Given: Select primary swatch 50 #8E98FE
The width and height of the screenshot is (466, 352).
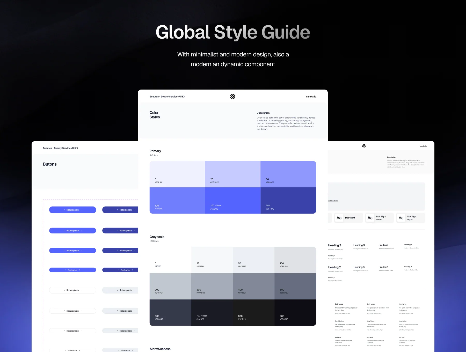Looking at the screenshot, I should click(x=288, y=174).
